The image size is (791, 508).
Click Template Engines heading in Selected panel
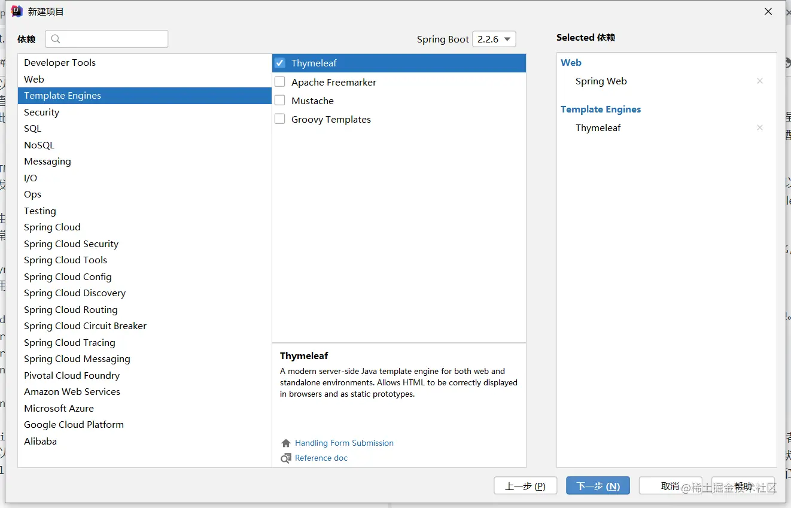pyautogui.click(x=601, y=109)
